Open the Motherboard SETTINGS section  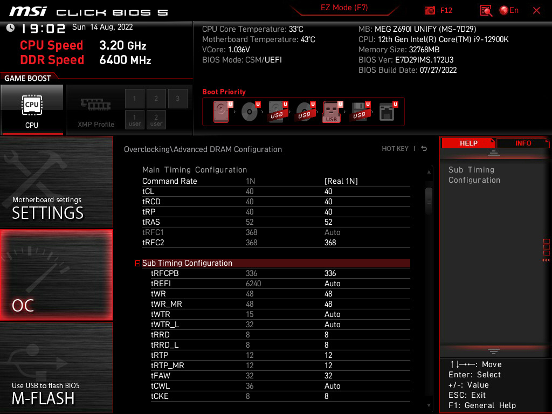click(56, 182)
